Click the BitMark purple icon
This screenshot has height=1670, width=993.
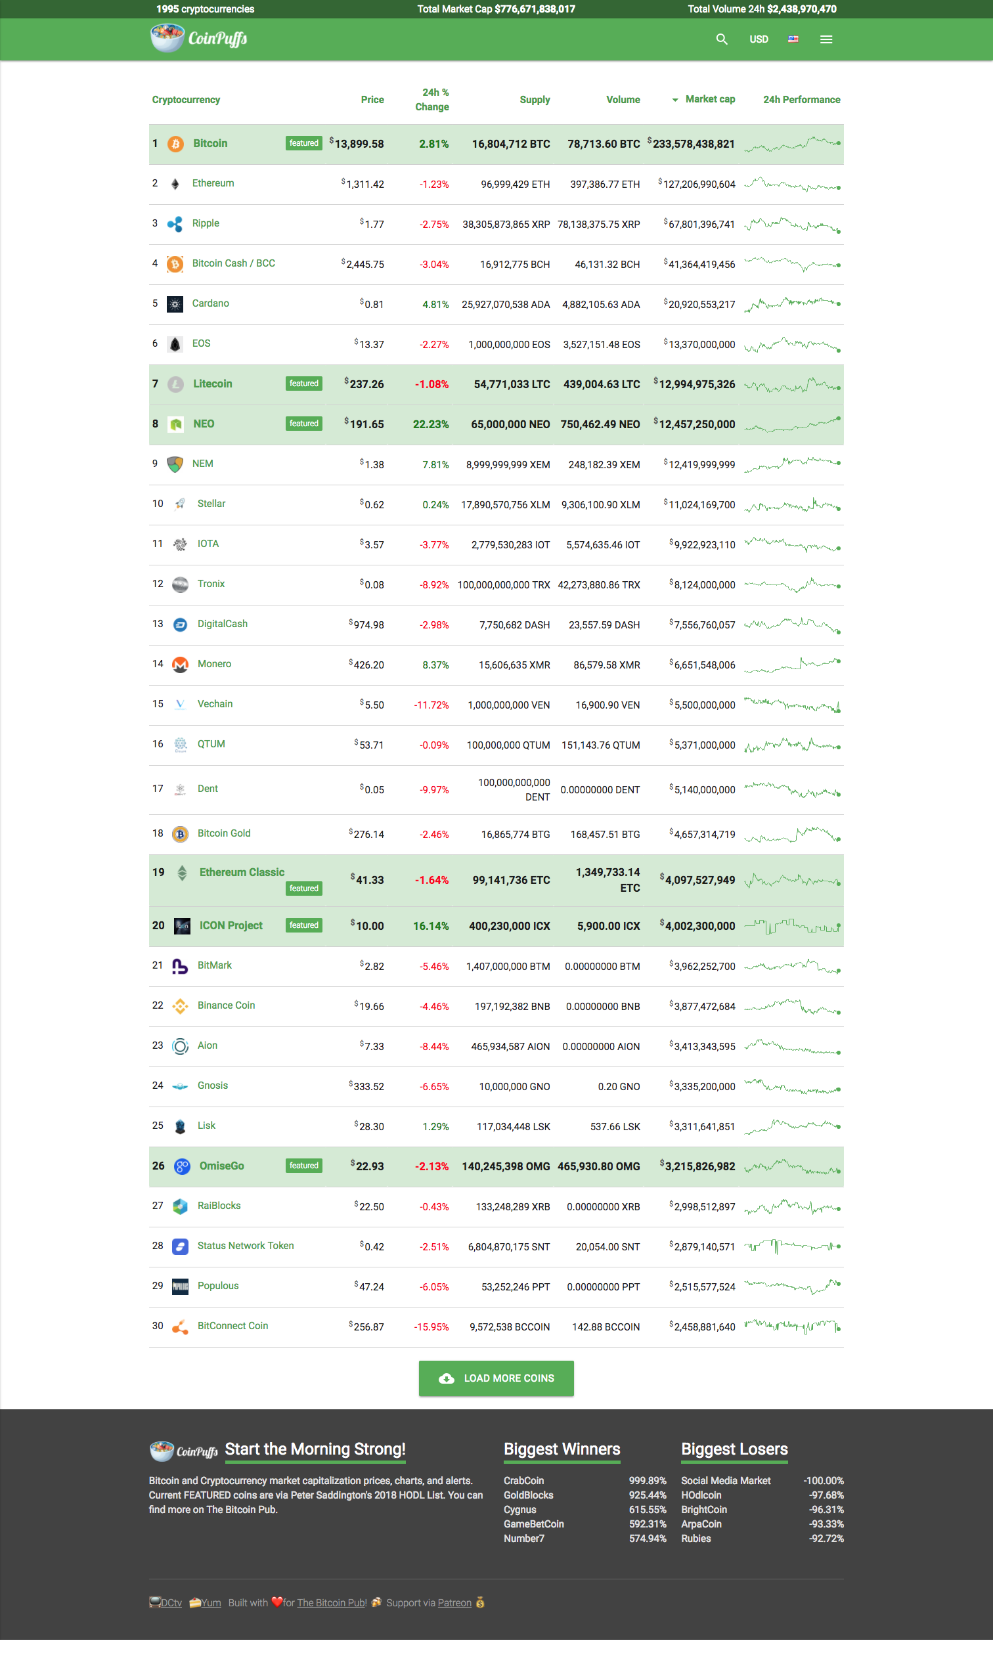point(180,966)
